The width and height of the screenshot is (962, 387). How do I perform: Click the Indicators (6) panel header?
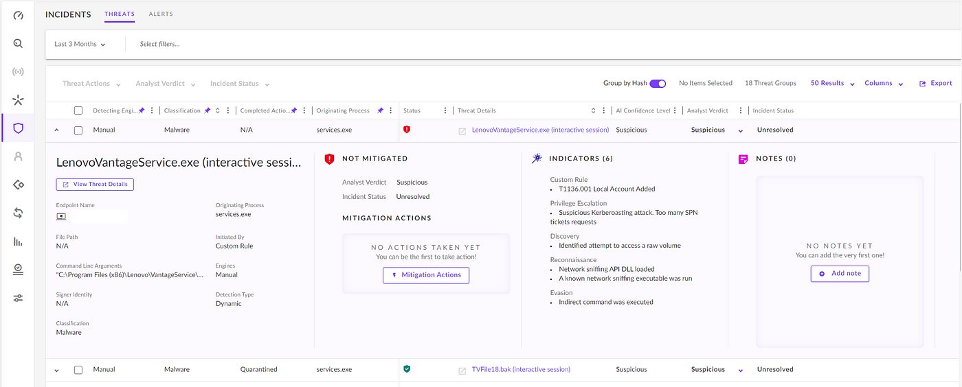[581, 159]
